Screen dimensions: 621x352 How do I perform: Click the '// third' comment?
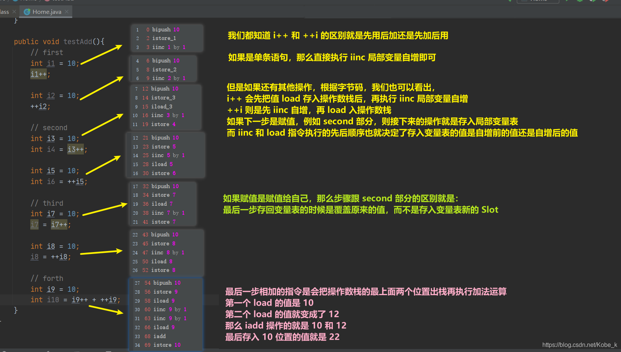(x=47, y=203)
